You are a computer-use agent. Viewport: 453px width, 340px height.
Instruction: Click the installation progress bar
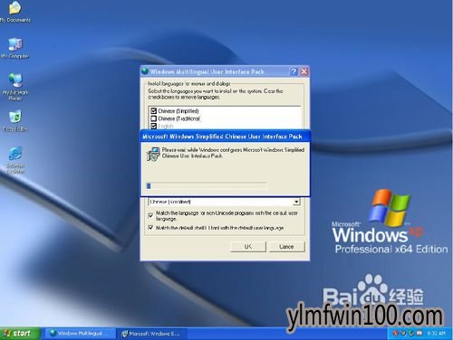(207, 185)
